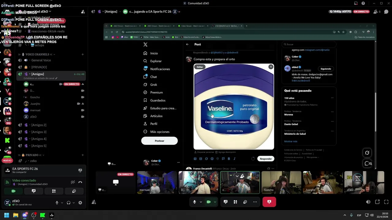Click the red stop watching stream button

point(269,202)
